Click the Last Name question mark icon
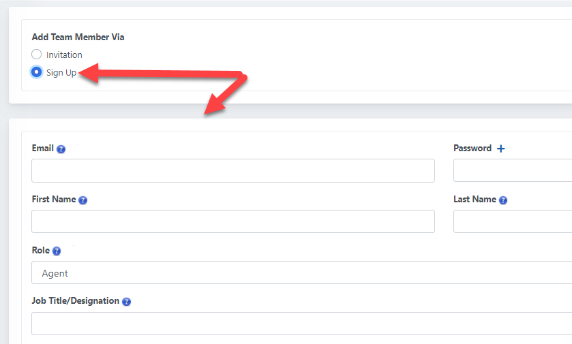The width and height of the screenshot is (572, 344). (503, 200)
